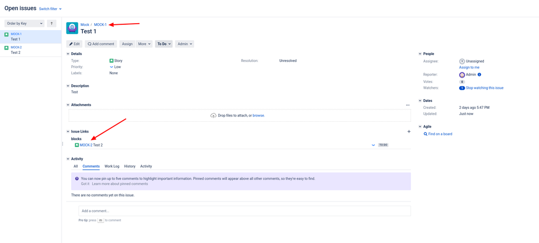Click the upload cloud icon in Attachments
This screenshot has height=243, width=539.
213,115
